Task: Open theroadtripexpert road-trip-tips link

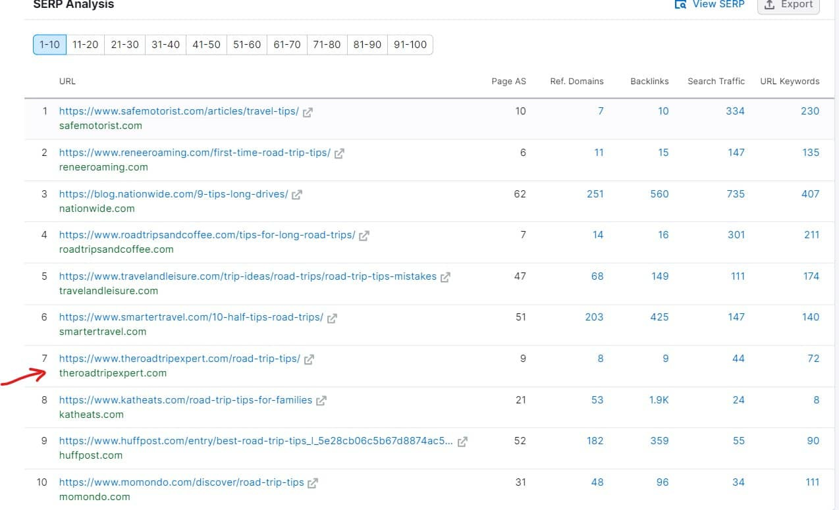Action: click(x=179, y=359)
